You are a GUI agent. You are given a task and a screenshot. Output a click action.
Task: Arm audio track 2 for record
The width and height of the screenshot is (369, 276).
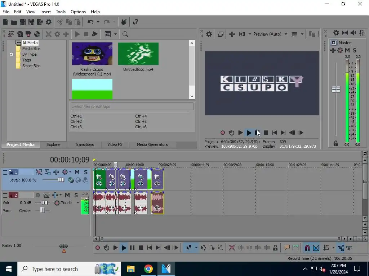tap(37, 195)
